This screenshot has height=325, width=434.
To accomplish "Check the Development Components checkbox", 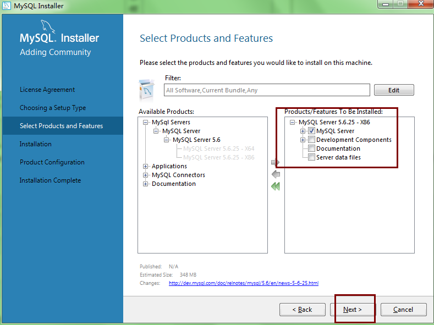I will (312, 140).
